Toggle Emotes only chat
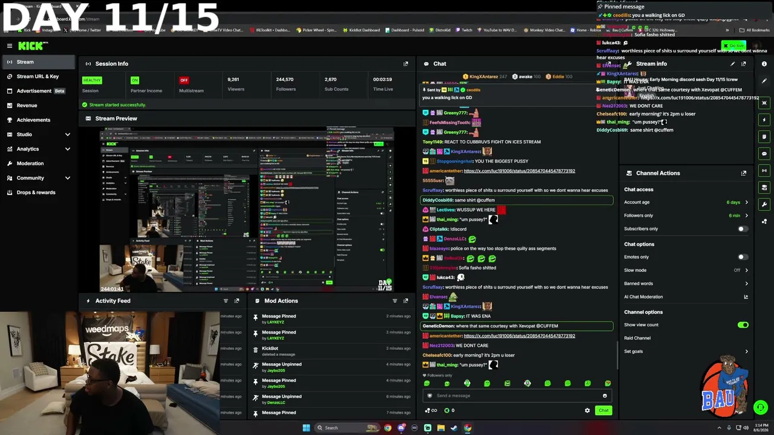Screen dimensions: 774x435 pos(743,257)
